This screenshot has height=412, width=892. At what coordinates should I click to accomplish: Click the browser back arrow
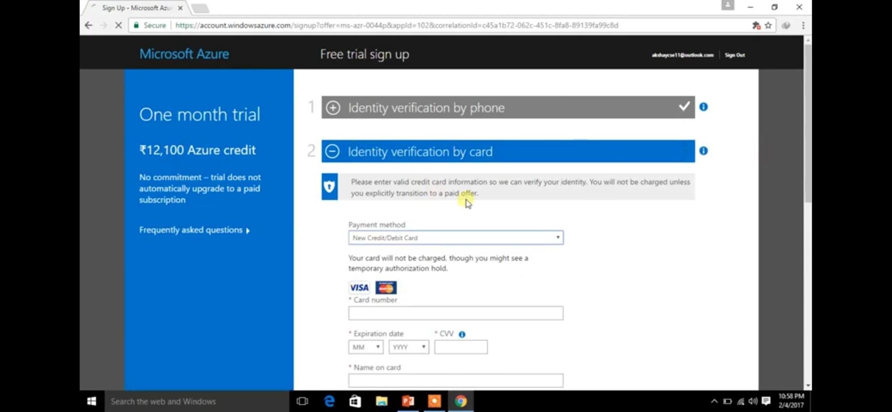click(x=88, y=25)
